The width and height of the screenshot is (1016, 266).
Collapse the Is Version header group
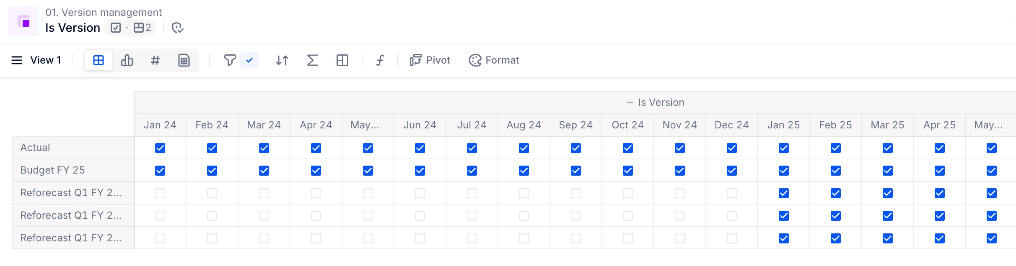point(630,102)
